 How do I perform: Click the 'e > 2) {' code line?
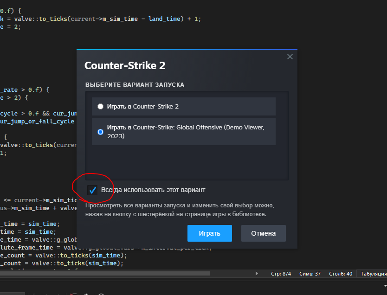pos(14,98)
